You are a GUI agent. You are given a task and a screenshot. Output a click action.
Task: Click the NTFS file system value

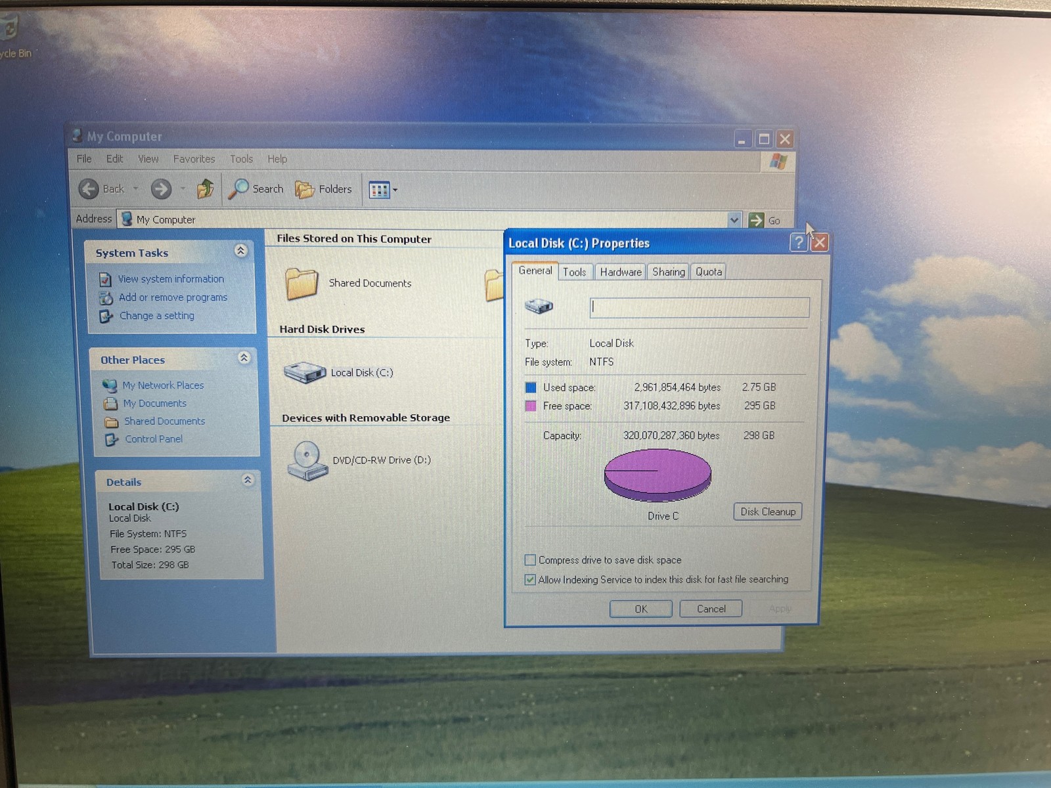tap(601, 362)
